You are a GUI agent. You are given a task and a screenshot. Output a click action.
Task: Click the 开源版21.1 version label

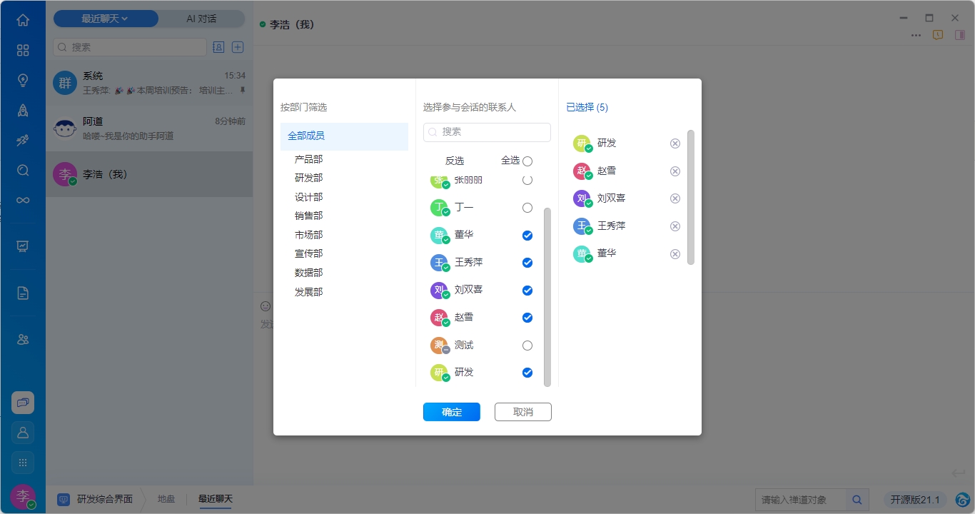click(915, 500)
